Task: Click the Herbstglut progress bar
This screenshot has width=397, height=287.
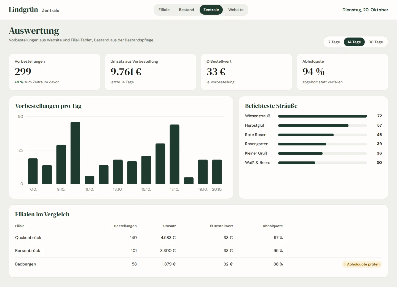Action: click(323, 126)
